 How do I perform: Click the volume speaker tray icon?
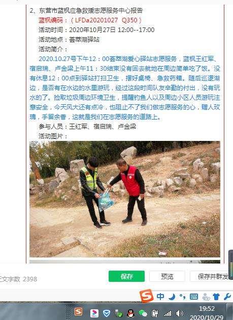[x=179, y=313]
